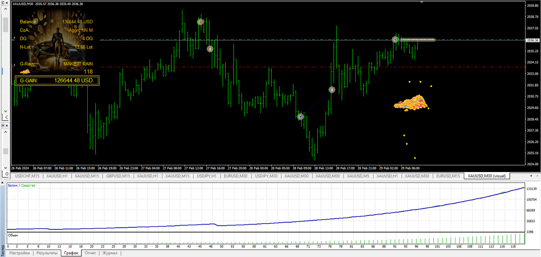
Task: Switch to the EURUSD,M15 chart tab
Action: pos(448,176)
